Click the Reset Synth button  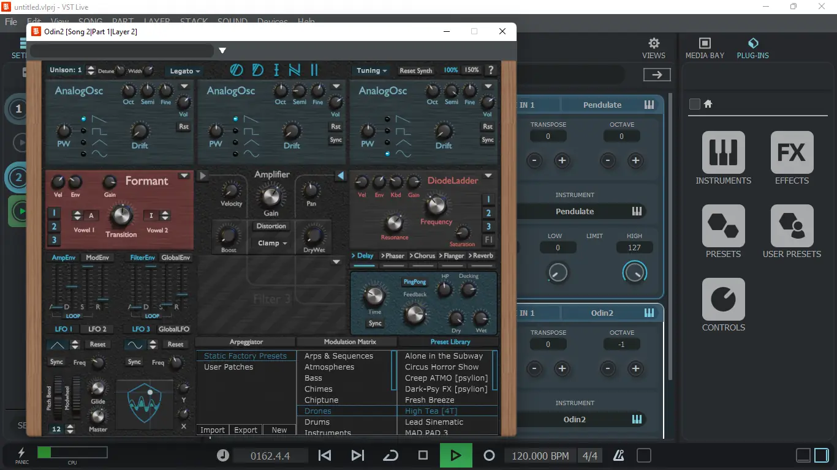point(416,71)
